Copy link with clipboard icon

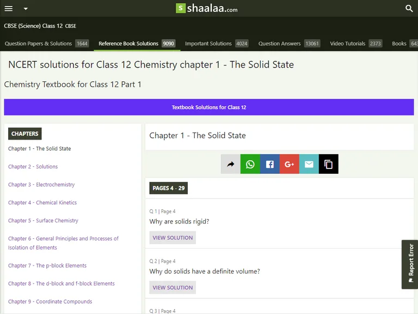click(328, 164)
